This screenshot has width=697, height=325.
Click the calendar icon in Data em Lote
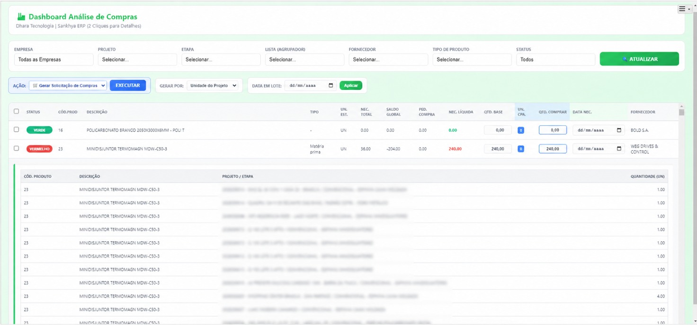[x=331, y=86]
